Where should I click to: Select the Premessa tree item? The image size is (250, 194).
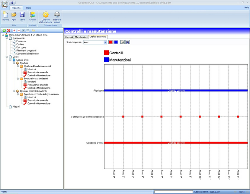[x=21, y=41]
